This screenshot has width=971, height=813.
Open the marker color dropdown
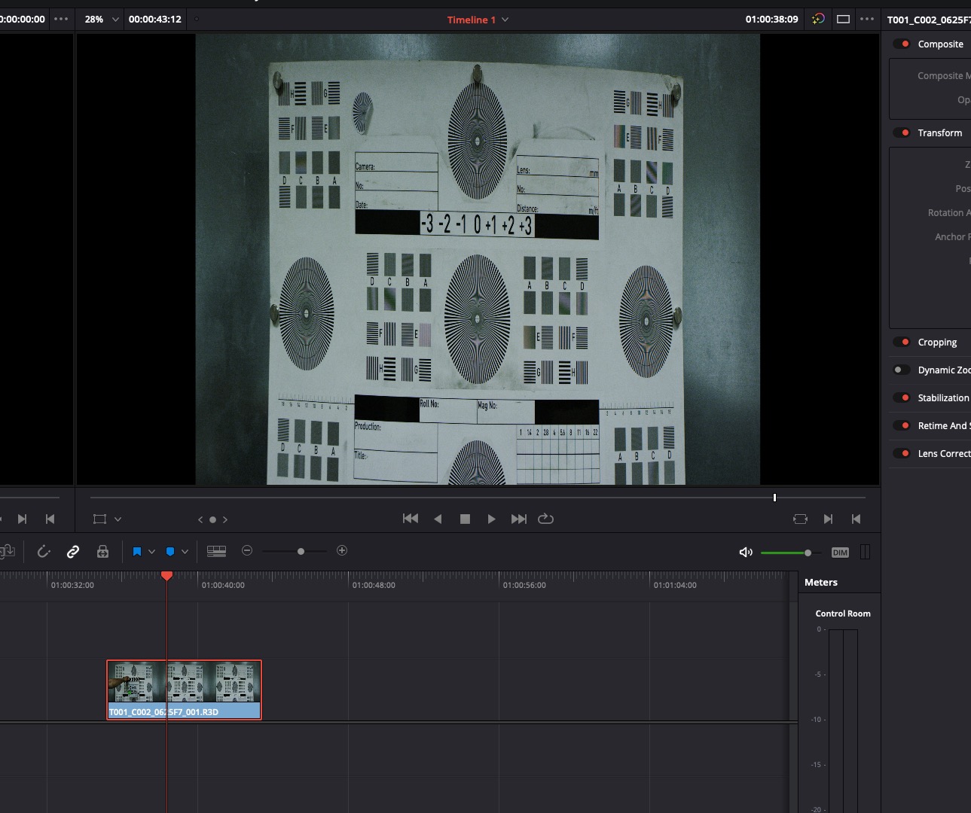(185, 552)
